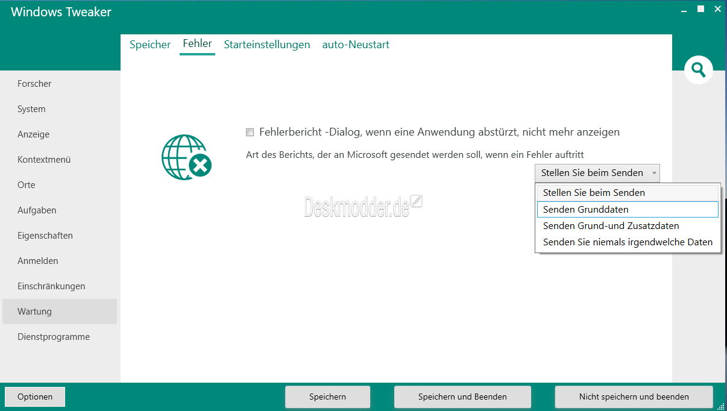Open Dienstprogramme in the sidebar
The image size is (727, 411).
tap(60, 337)
